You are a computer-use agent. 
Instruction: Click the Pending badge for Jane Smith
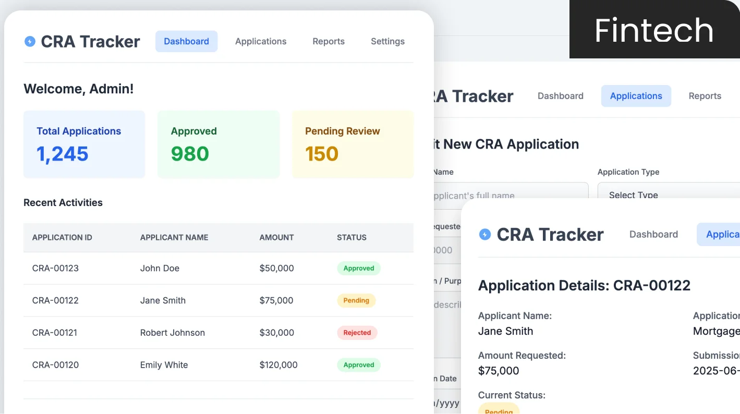356,300
